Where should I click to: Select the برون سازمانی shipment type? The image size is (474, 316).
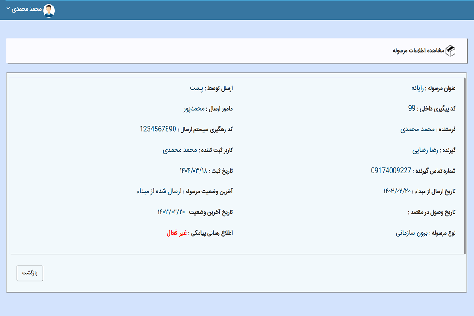412,233
